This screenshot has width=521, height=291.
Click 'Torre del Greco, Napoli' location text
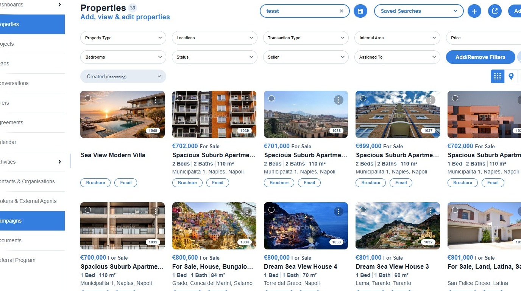[292, 283]
